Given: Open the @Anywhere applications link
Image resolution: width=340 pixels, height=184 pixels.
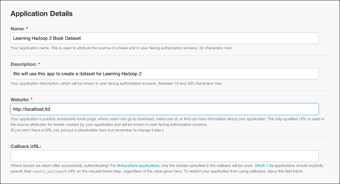Looking at the screenshot, I should 138,166.
